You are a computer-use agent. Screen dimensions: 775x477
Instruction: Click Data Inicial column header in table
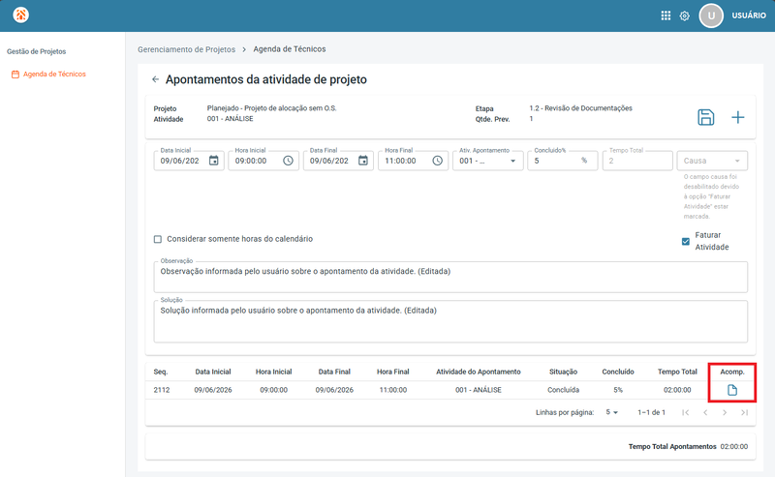click(x=213, y=372)
